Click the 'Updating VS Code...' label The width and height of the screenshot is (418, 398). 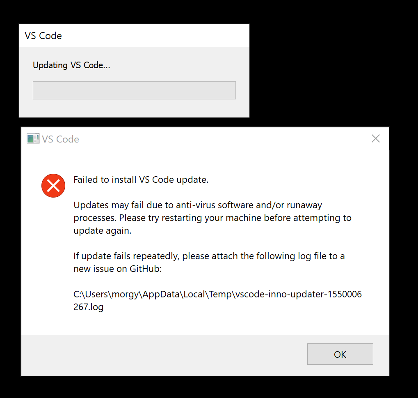pos(71,65)
